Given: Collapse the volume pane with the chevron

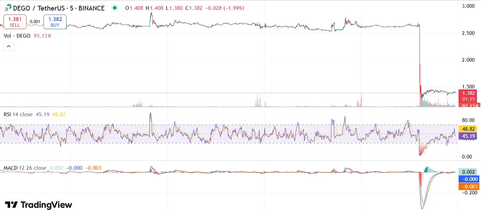Looking at the screenshot, I should 8,46.
